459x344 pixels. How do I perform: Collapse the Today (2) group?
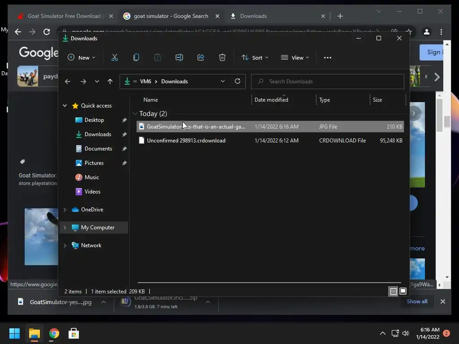coord(135,114)
